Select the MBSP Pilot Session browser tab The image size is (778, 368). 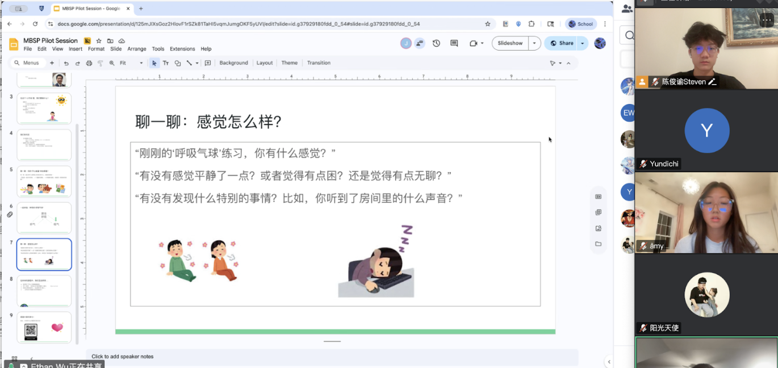coord(90,9)
